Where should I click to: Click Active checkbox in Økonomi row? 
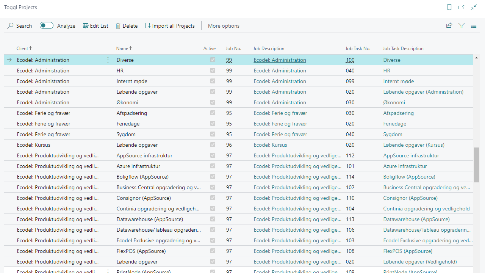[213, 102]
